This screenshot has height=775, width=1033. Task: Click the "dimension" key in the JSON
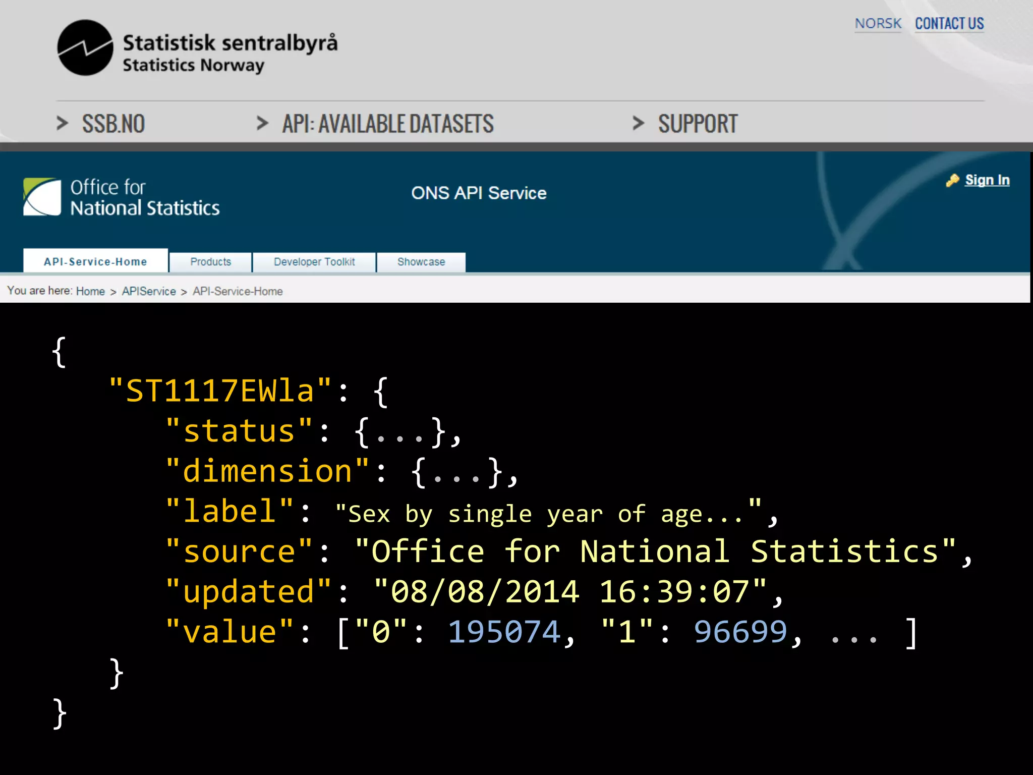point(267,471)
